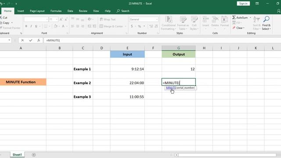This screenshot has width=281, height=158.
Task: Open the Page Layout tab
Action: 37,11
